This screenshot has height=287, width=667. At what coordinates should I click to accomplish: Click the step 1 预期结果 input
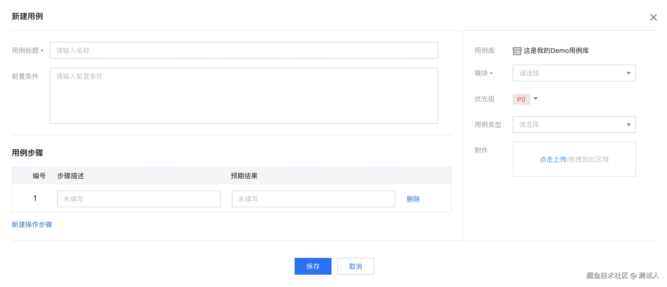click(x=313, y=199)
